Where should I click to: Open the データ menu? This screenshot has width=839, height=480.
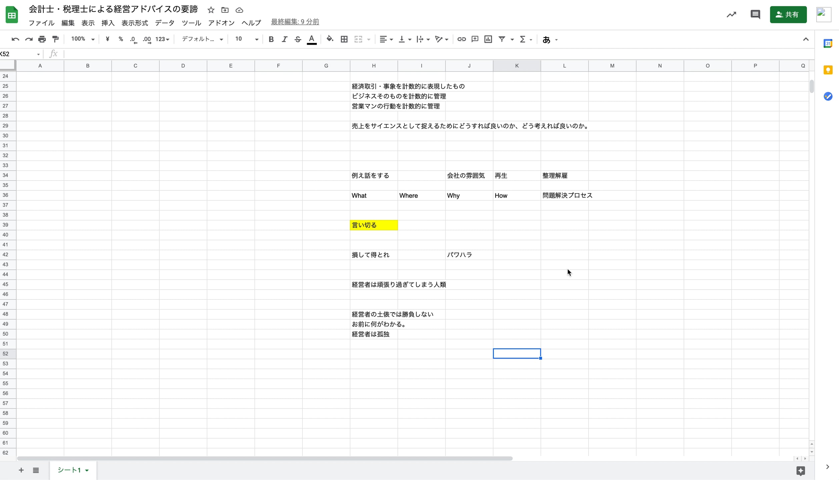coord(164,23)
